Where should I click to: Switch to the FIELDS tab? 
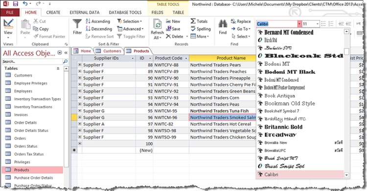tap(157, 12)
